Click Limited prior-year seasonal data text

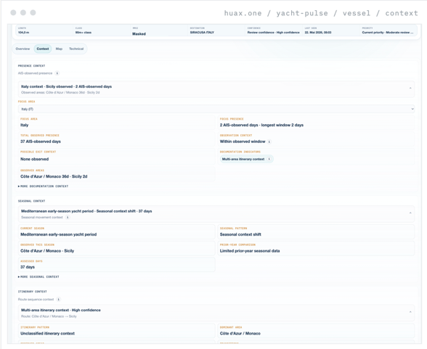coord(250,251)
